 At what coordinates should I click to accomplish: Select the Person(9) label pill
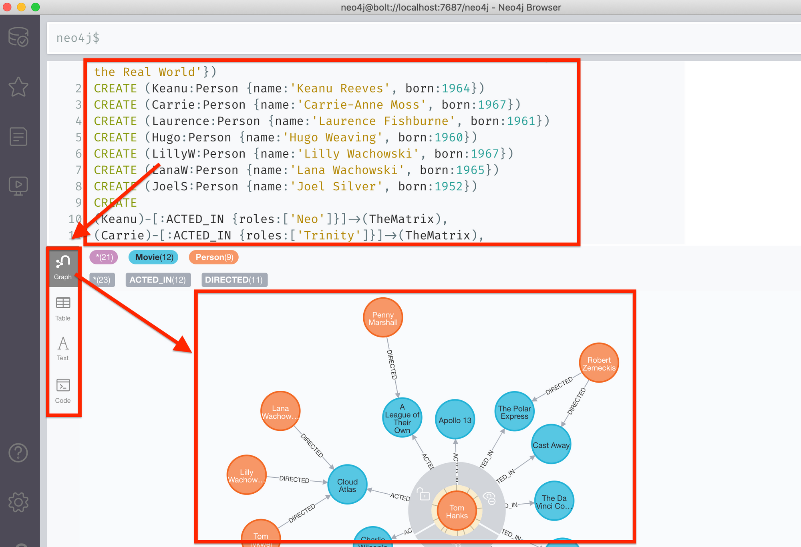pos(214,257)
